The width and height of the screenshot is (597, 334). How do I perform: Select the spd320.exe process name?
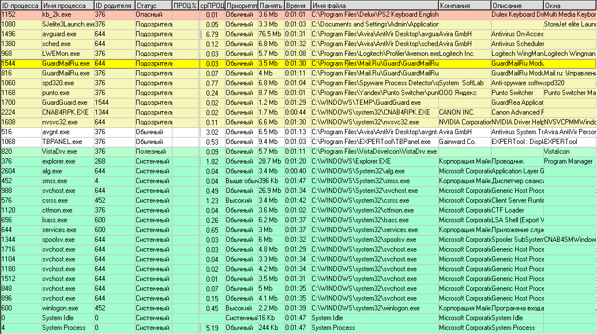[x=58, y=83]
